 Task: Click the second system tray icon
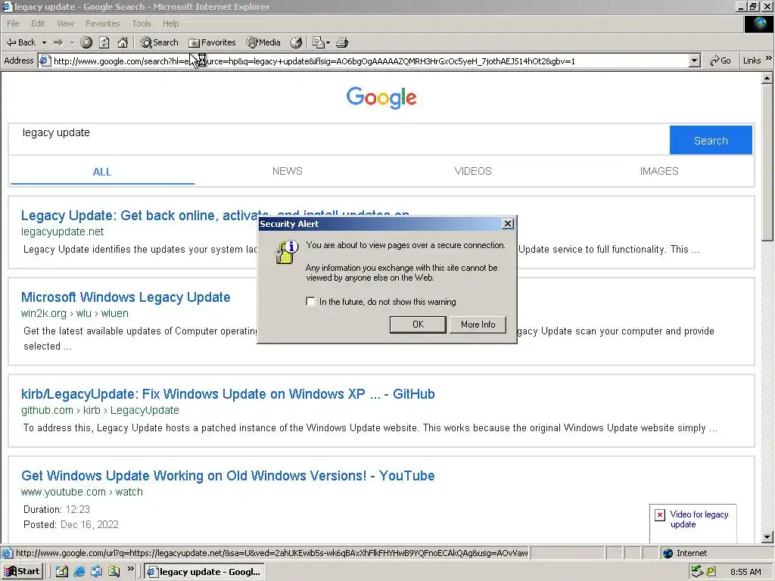[711, 572]
